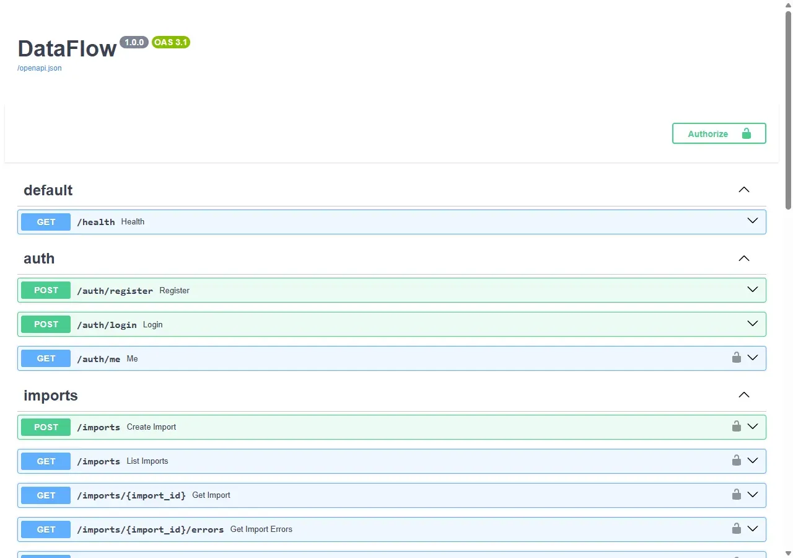The height and width of the screenshot is (558, 793).
Task: Click the GET badge for Get Import Errors
Action: tap(46, 529)
